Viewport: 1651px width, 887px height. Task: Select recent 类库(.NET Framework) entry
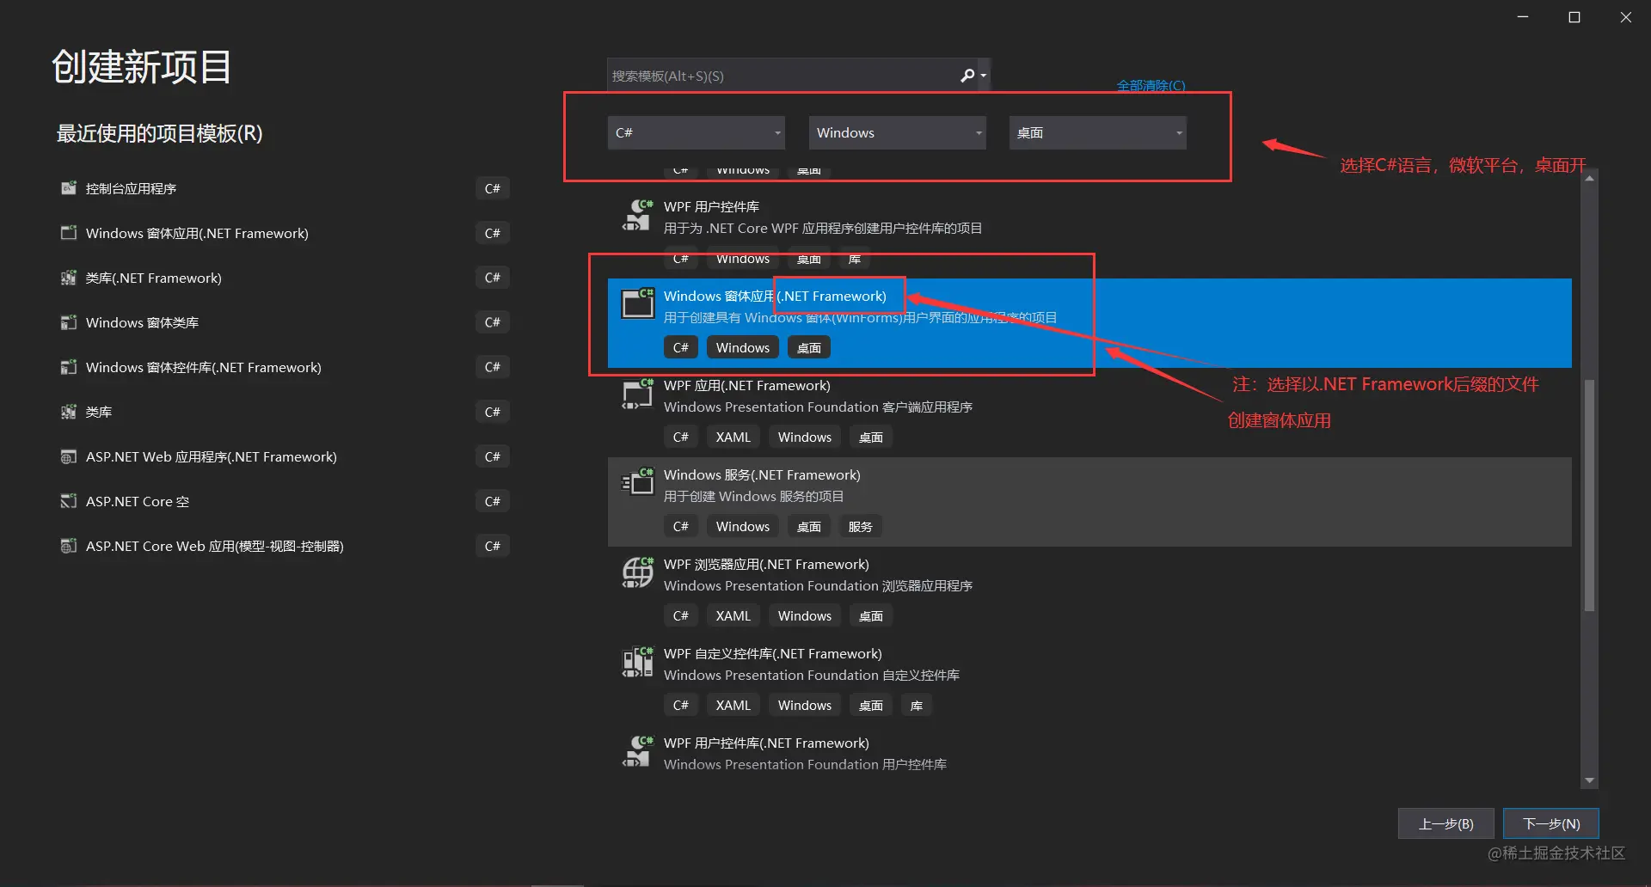[x=284, y=278]
